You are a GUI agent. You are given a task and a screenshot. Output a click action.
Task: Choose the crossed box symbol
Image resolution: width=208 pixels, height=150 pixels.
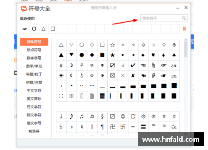(x=112, y=75)
